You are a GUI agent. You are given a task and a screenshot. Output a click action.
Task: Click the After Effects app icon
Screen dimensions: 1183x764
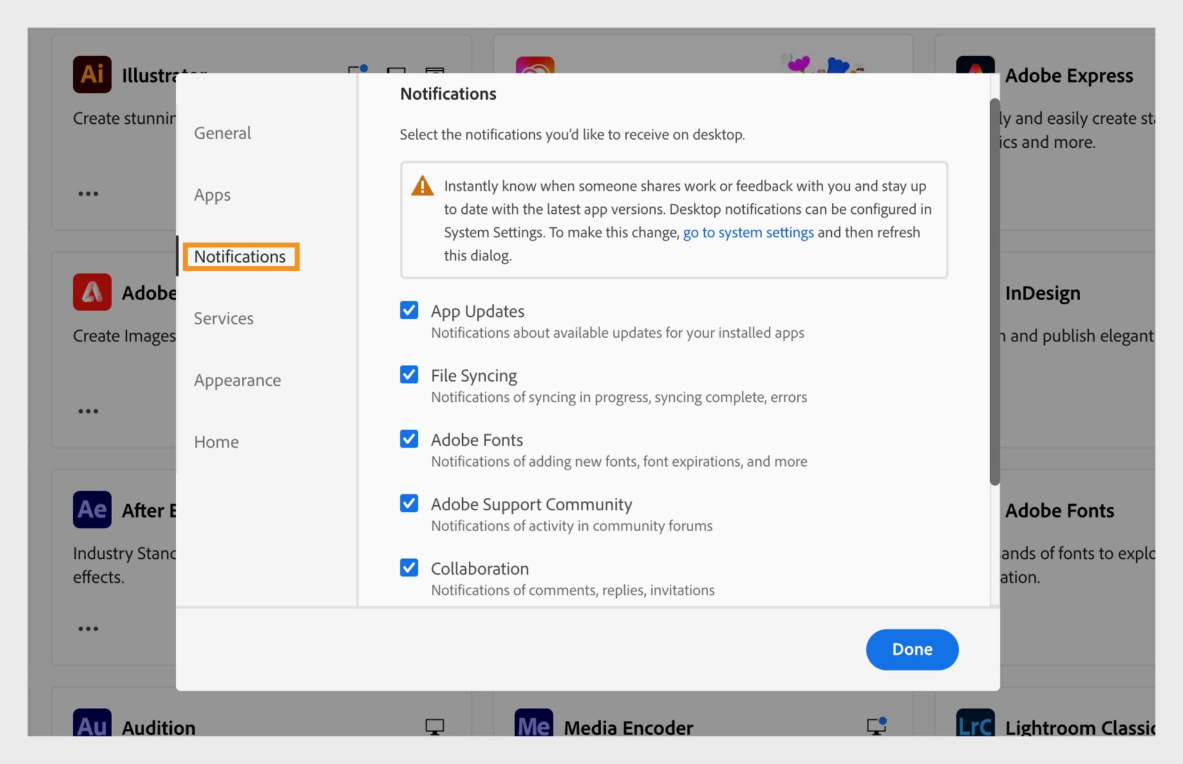point(91,509)
